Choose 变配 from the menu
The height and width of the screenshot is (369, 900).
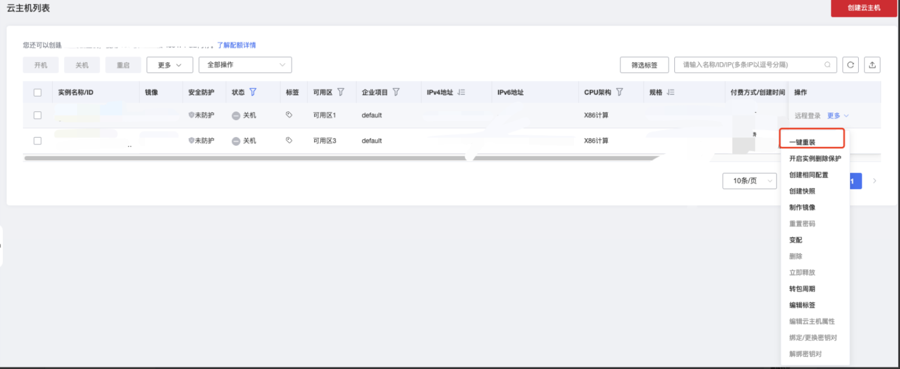pos(796,240)
